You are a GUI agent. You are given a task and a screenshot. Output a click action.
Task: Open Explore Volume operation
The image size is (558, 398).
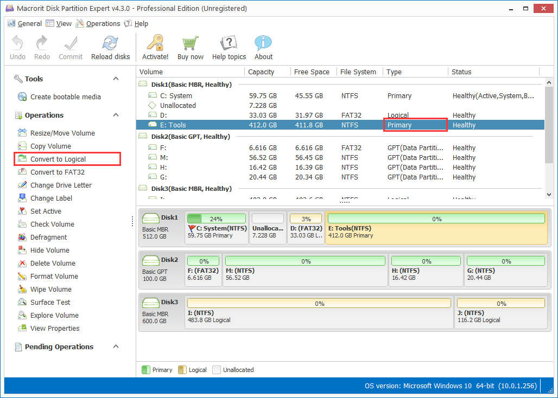[48, 315]
